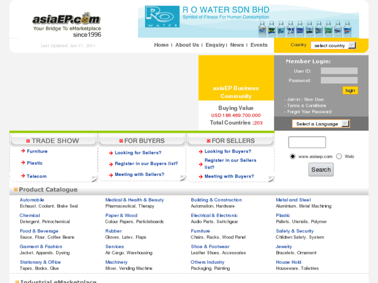The image size is (378, 283).
Task: Open Looking for Buyers? link
Action: (x=228, y=151)
